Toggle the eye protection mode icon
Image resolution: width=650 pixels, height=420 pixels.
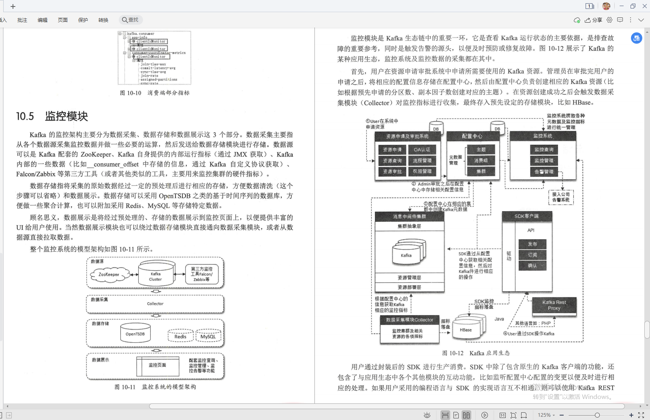[427, 415]
